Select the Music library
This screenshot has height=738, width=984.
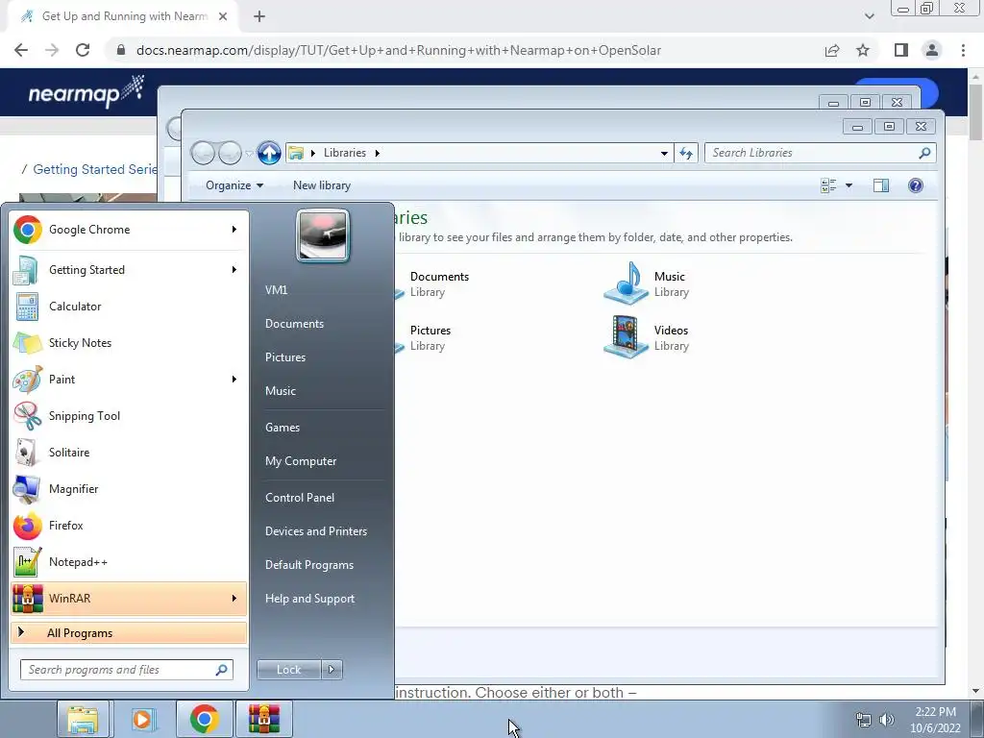647,283
